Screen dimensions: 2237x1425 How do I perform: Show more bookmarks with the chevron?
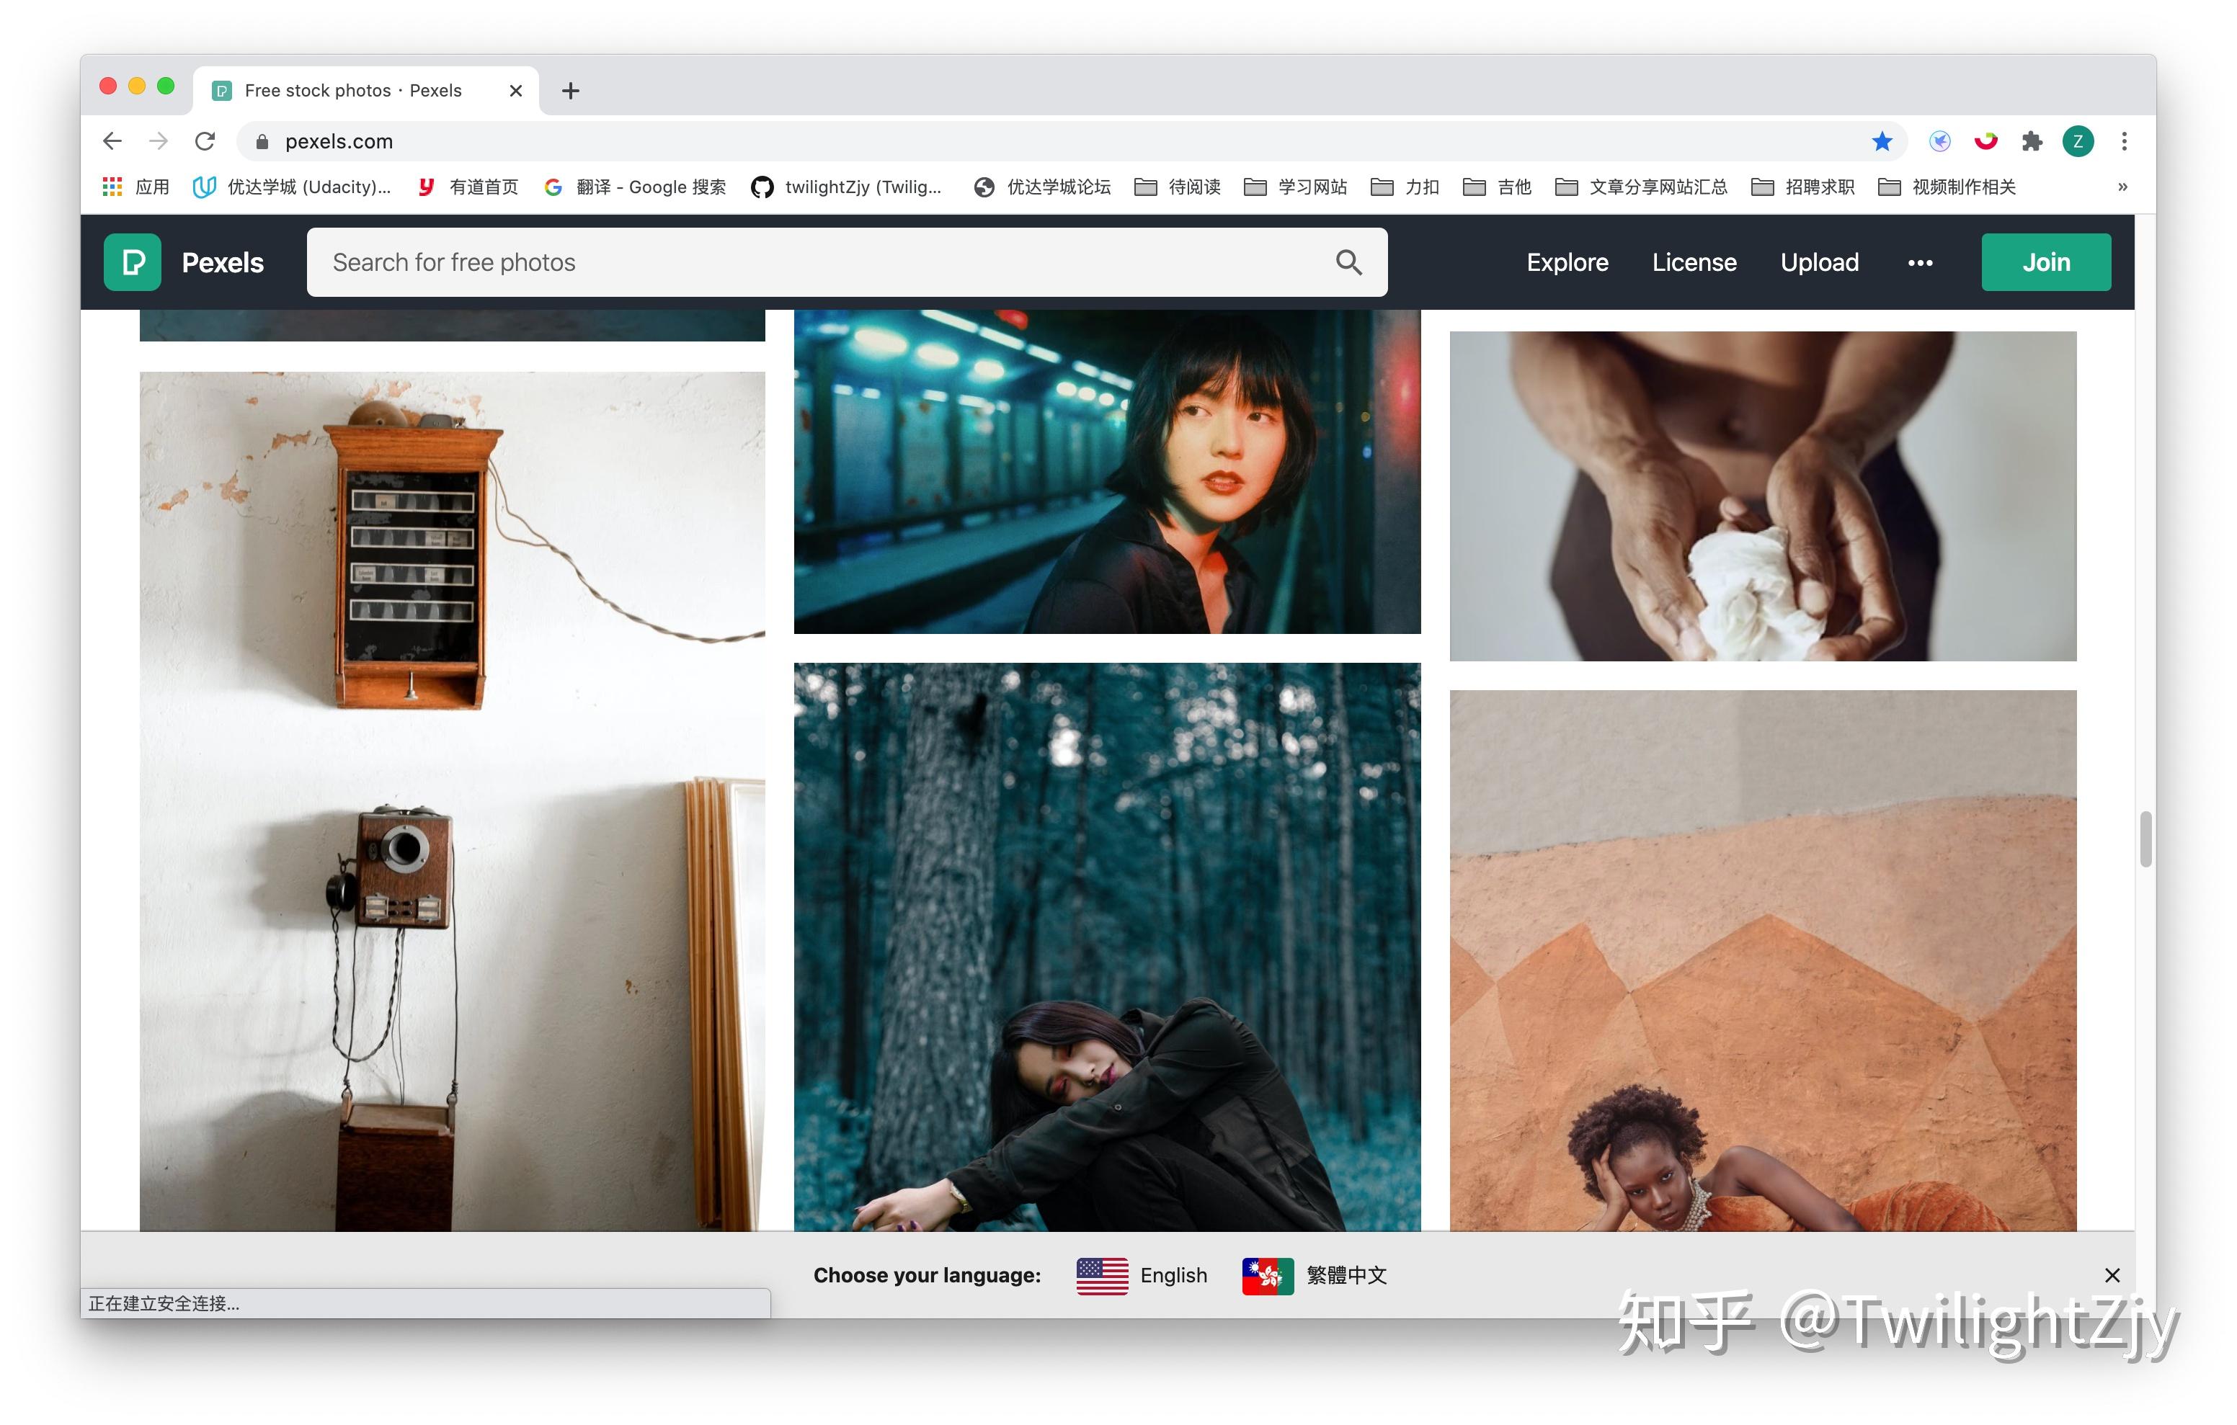[2122, 187]
